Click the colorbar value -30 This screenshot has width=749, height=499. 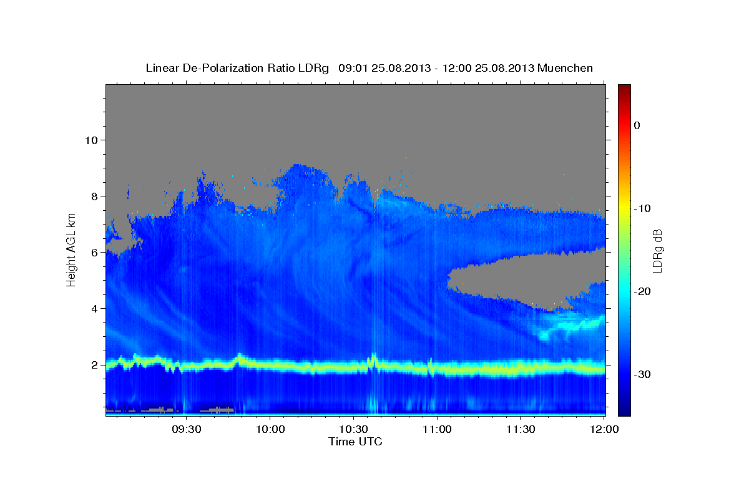(x=642, y=374)
